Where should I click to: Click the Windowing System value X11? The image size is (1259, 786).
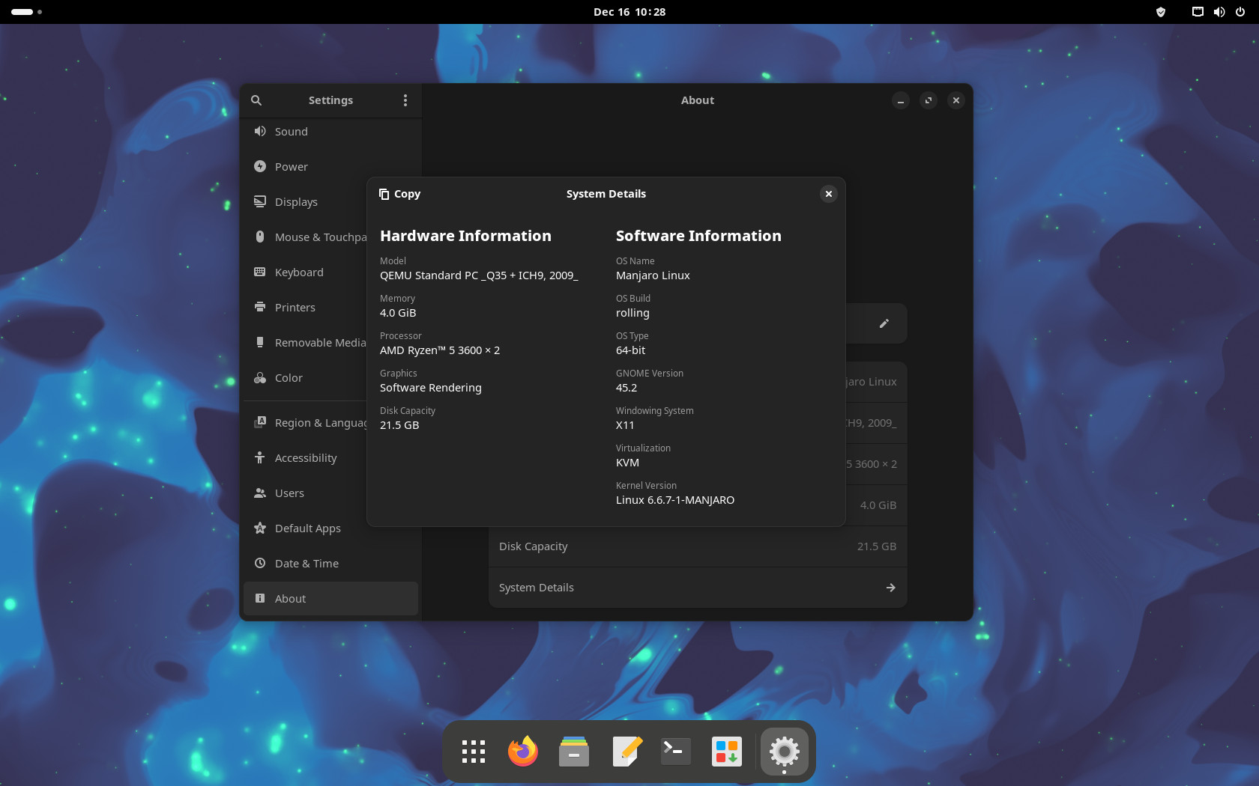point(625,425)
